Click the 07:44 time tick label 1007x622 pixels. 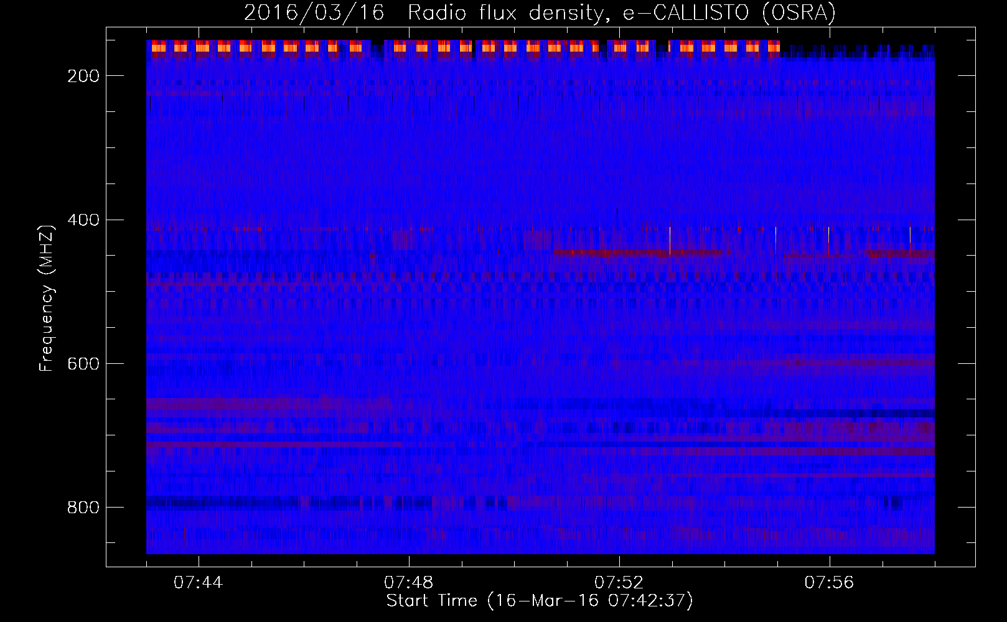click(x=199, y=583)
